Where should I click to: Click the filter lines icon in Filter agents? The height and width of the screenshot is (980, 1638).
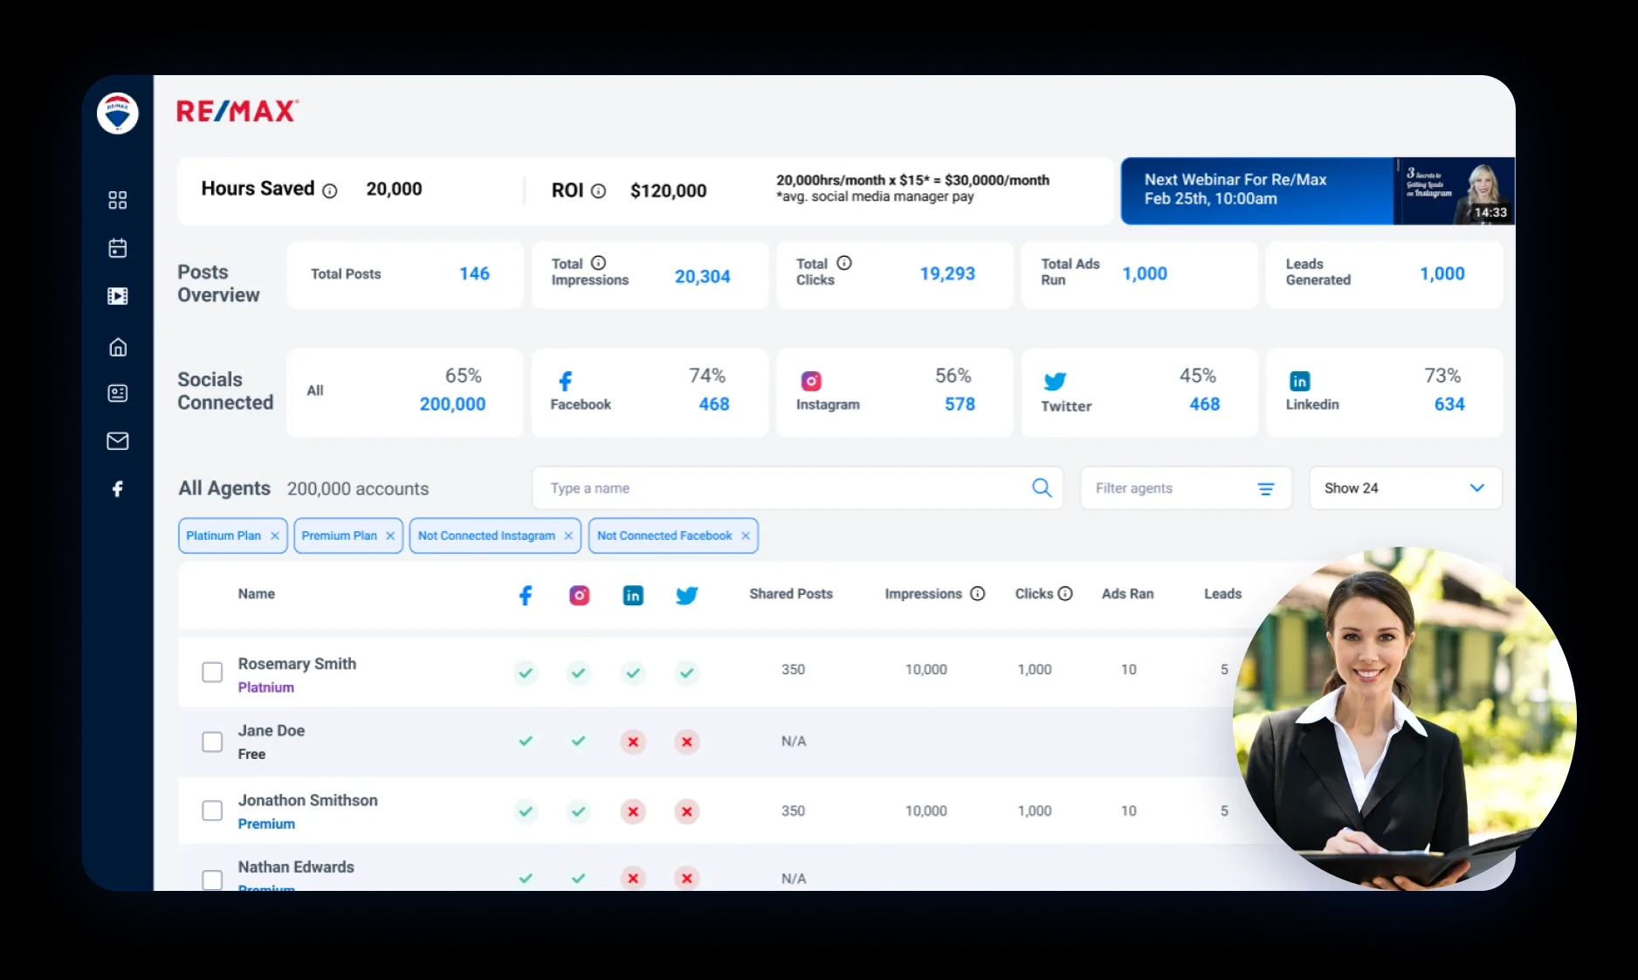pos(1266,488)
